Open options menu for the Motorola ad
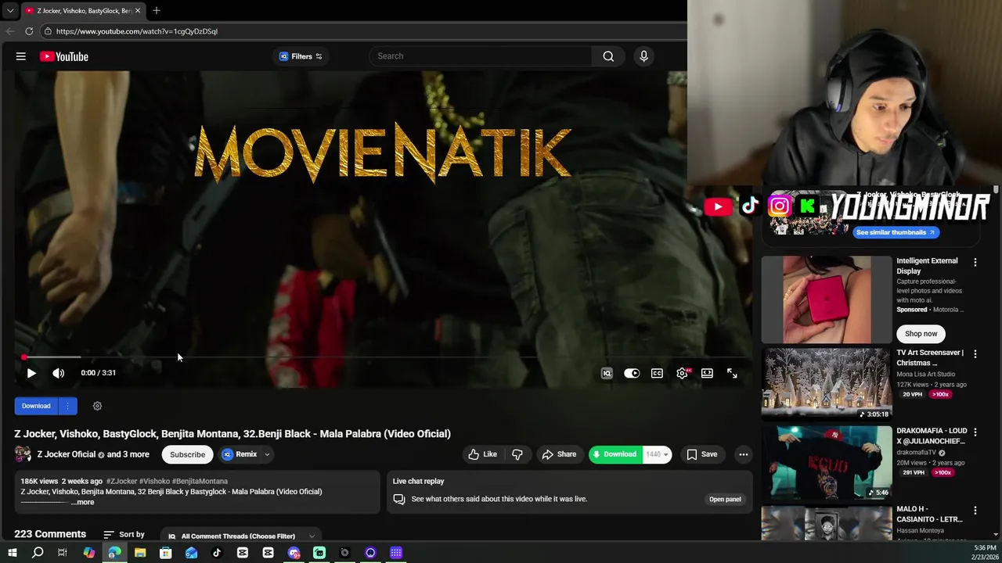 975,263
